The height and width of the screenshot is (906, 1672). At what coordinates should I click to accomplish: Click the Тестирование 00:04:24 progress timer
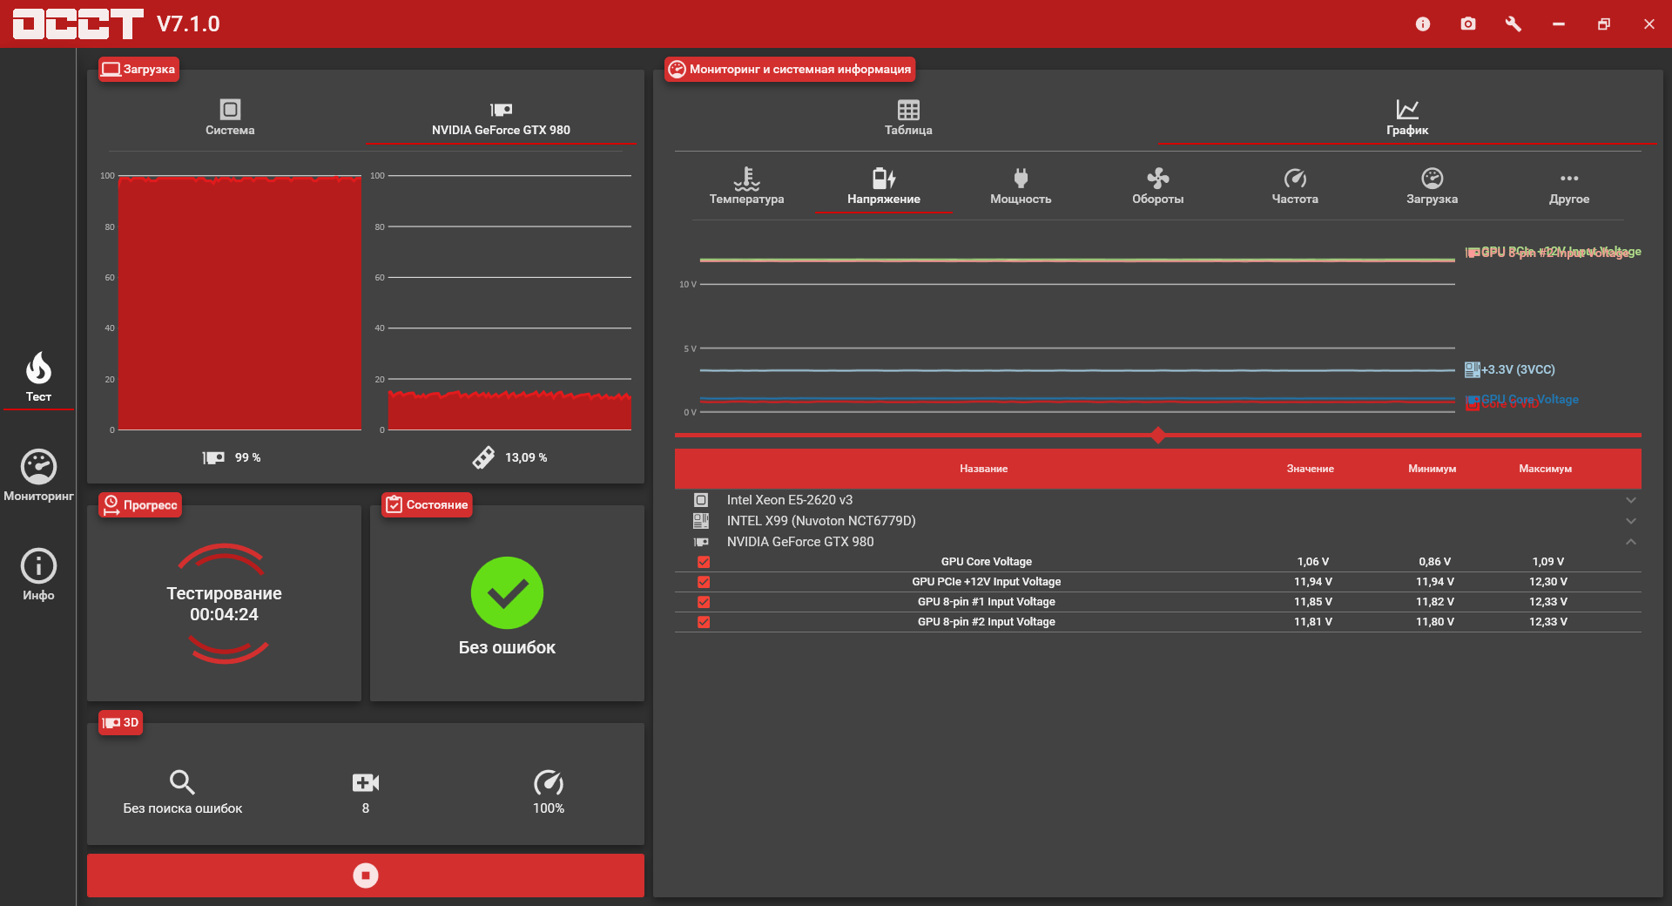(x=224, y=604)
